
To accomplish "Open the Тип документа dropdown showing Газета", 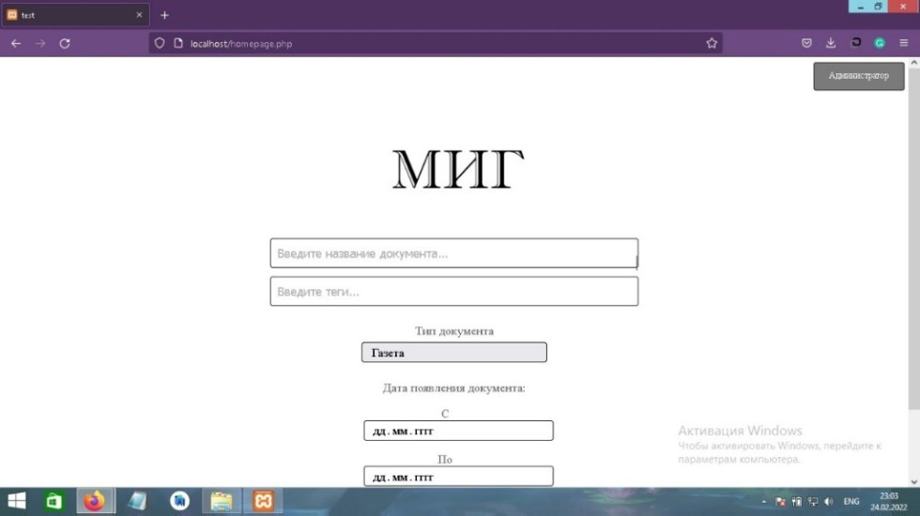I will click(453, 353).
